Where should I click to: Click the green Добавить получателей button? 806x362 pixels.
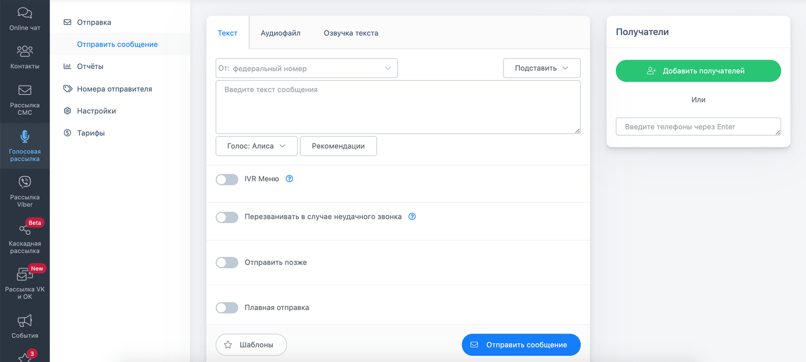(698, 71)
